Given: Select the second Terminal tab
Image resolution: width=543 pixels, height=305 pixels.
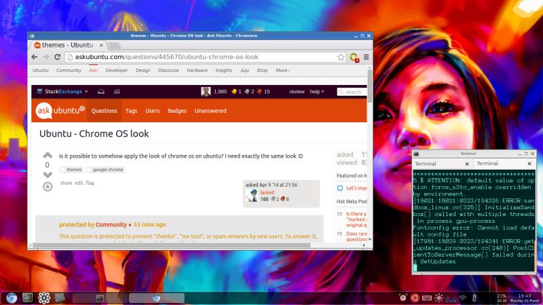Looking at the screenshot, I should pyautogui.click(x=504, y=164).
